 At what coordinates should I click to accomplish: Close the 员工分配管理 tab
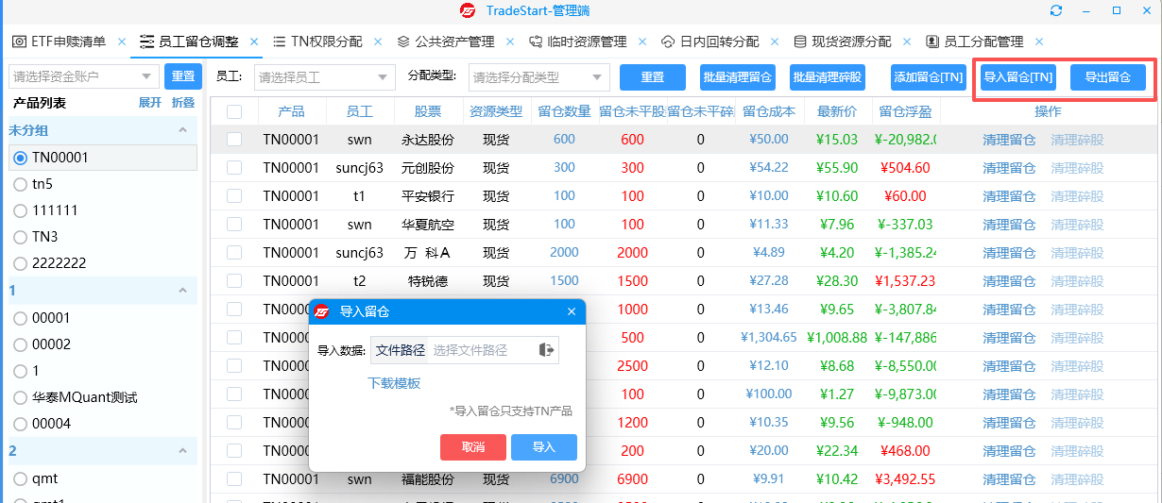click(1039, 42)
